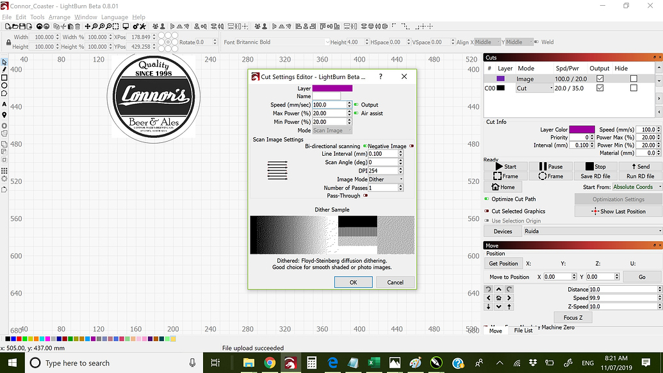Screen dimensions: 663x373
Task: Click Cancel in Cut Settings Editor
Action: (395, 283)
